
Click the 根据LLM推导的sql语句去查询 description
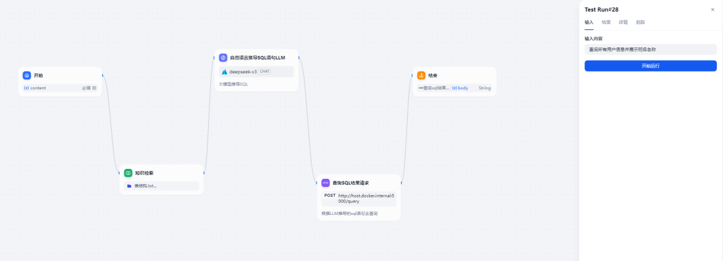coord(349,213)
